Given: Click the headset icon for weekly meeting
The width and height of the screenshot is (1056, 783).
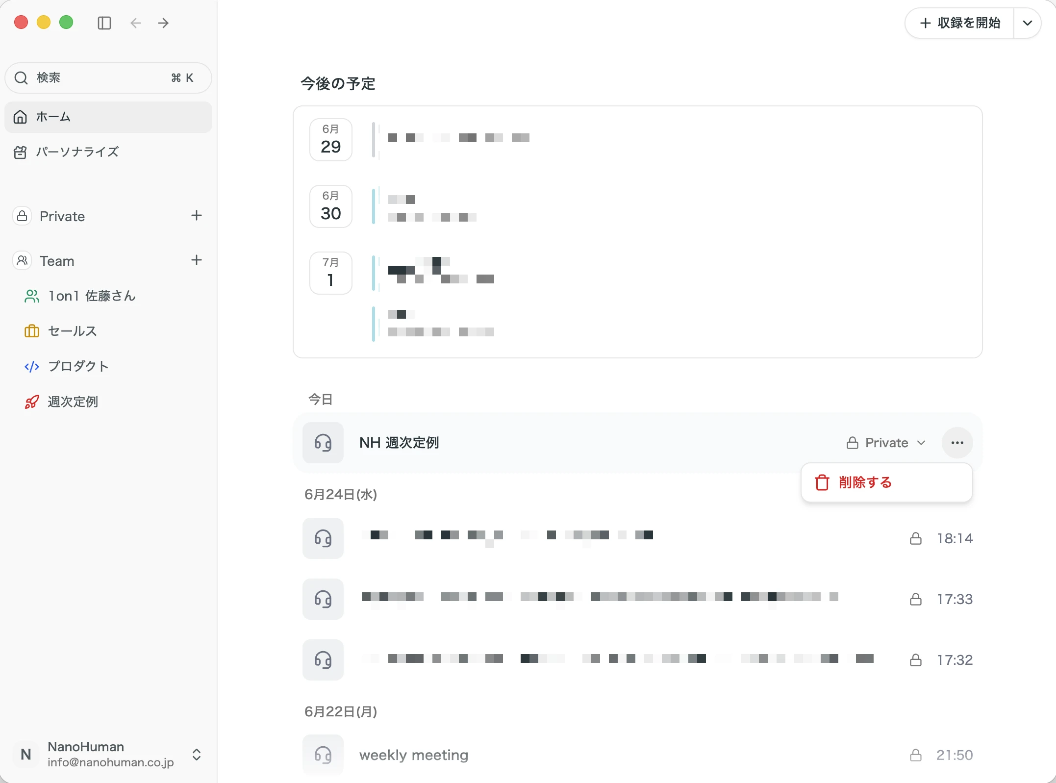Looking at the screenshot, I should 323,756.
